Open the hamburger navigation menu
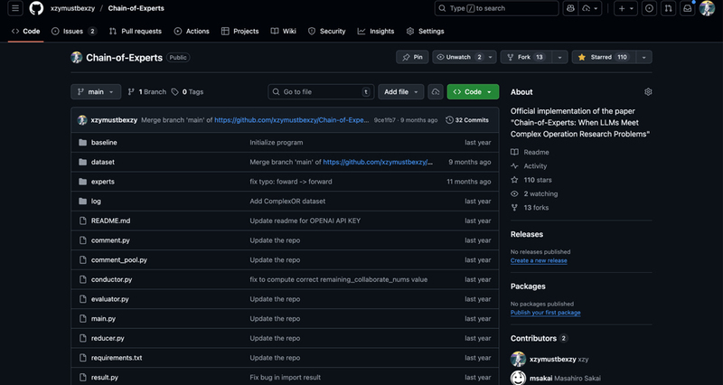Image resolution: width=723 pixels, height=385 pixels. pyautogui.click(x=16, y=8)
